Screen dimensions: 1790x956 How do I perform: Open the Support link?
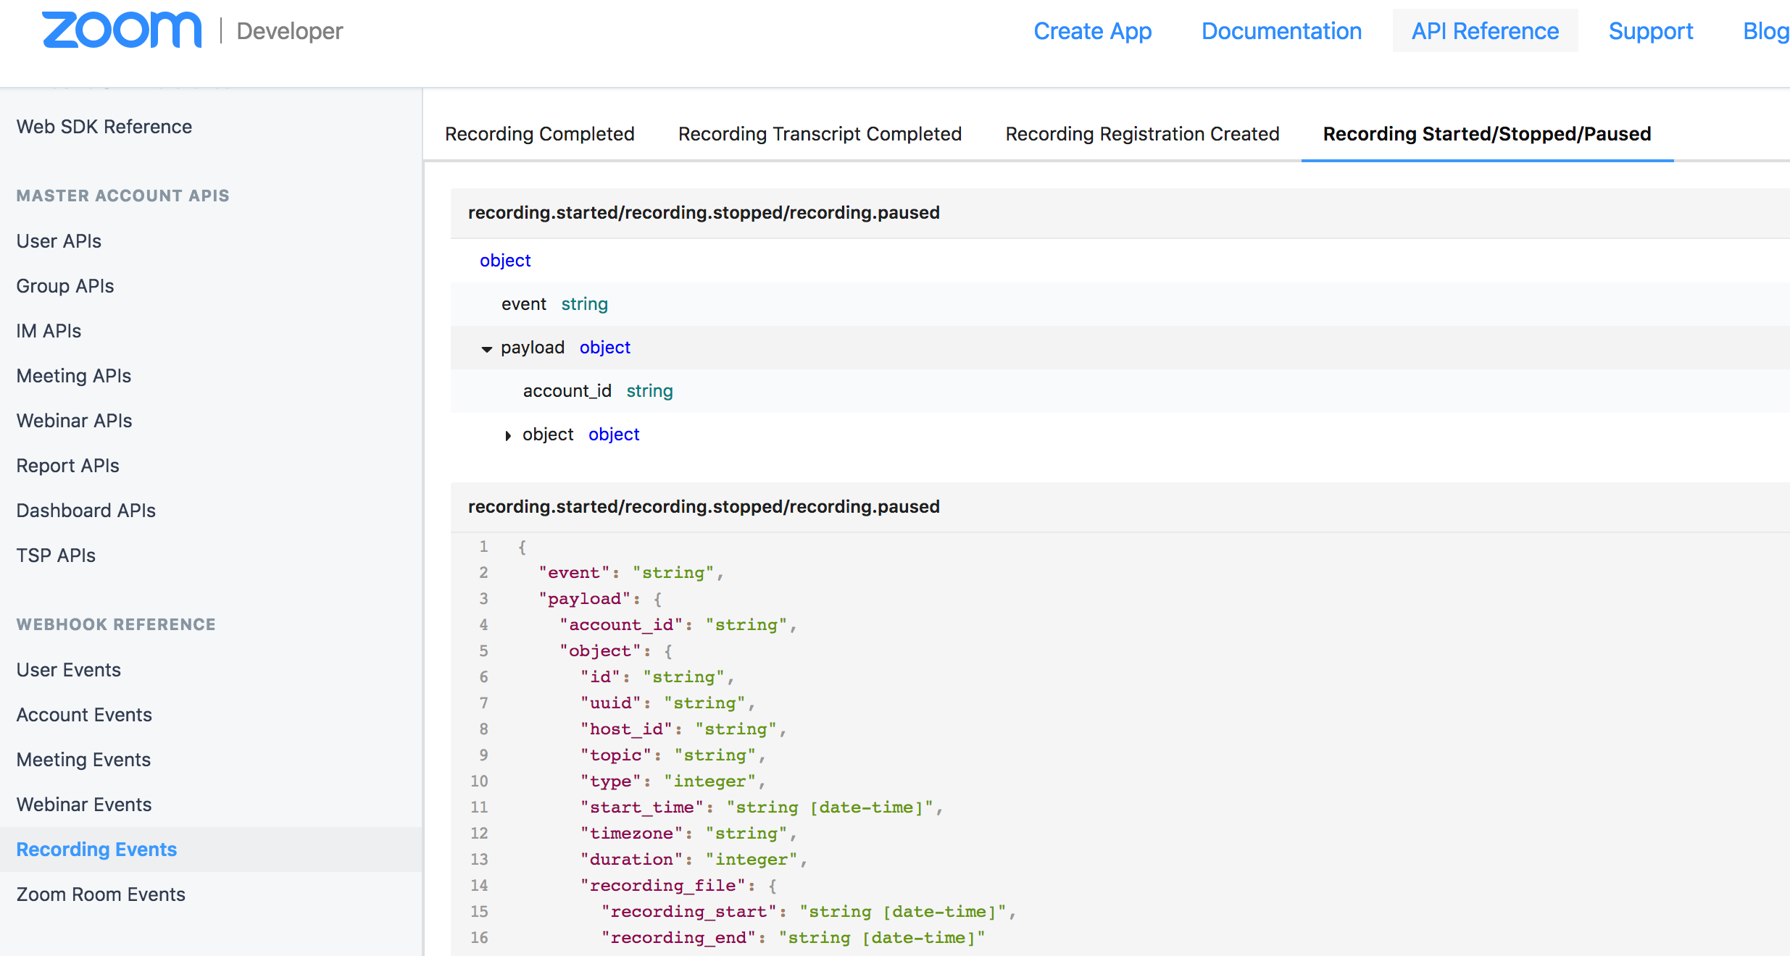(1651, 31)
